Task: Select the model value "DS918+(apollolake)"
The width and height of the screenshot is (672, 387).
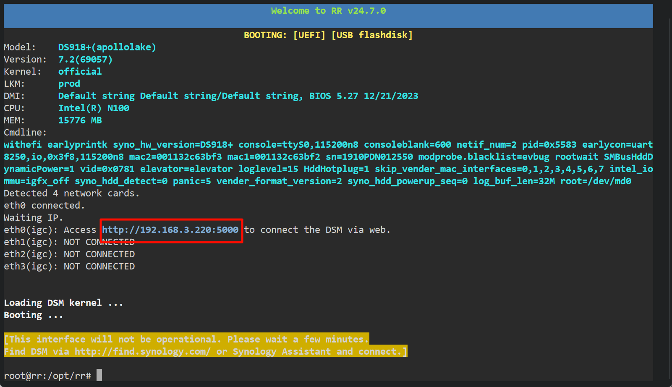Action: 107,47
